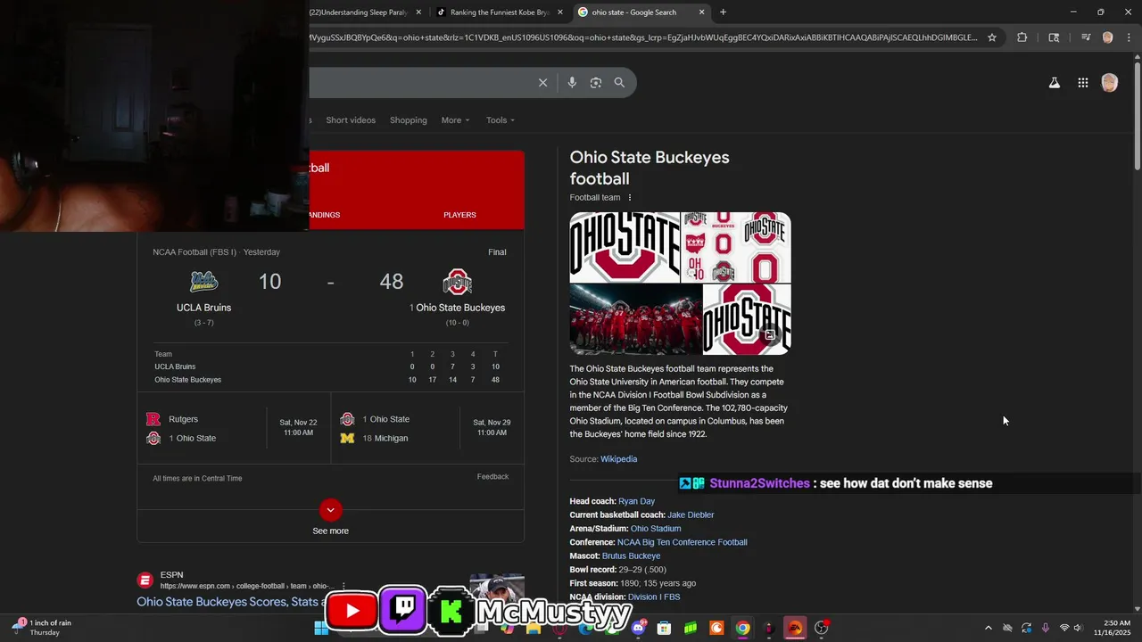Clear the Google search box text
Viewport: 1142px width, 642px height.
[542, 83]
